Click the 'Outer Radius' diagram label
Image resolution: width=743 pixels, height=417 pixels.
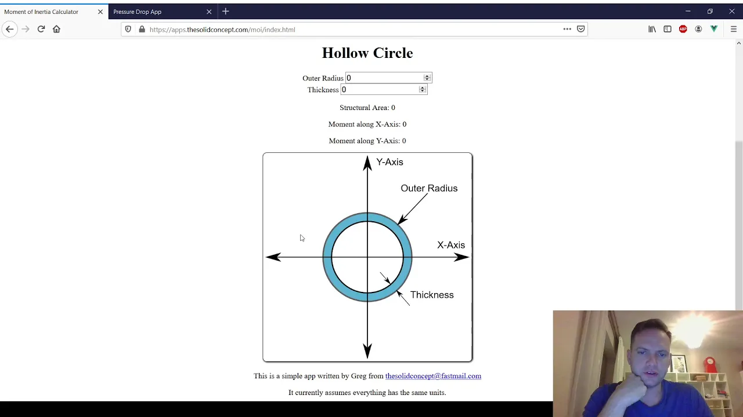pos(429,188)
